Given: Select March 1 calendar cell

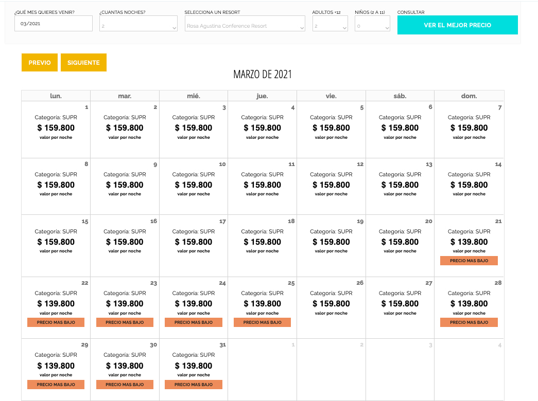Looking at the screenshot, I should click(x=56, y=129).
